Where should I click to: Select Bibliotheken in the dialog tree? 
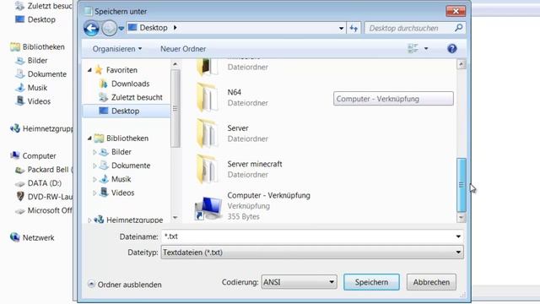click(x=127, y=138)
